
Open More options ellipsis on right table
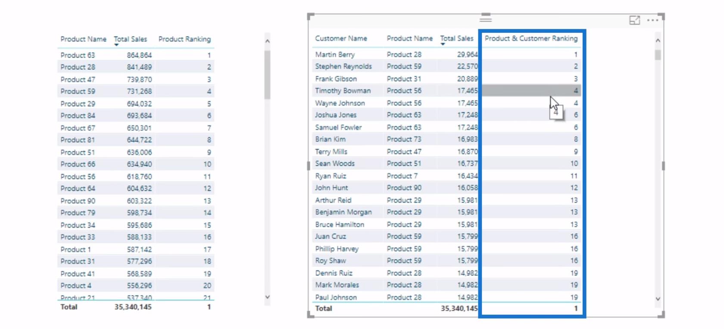coord(652,20)
